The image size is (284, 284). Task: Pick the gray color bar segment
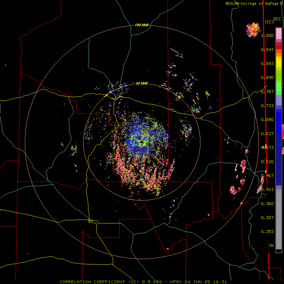pos(279,219)
